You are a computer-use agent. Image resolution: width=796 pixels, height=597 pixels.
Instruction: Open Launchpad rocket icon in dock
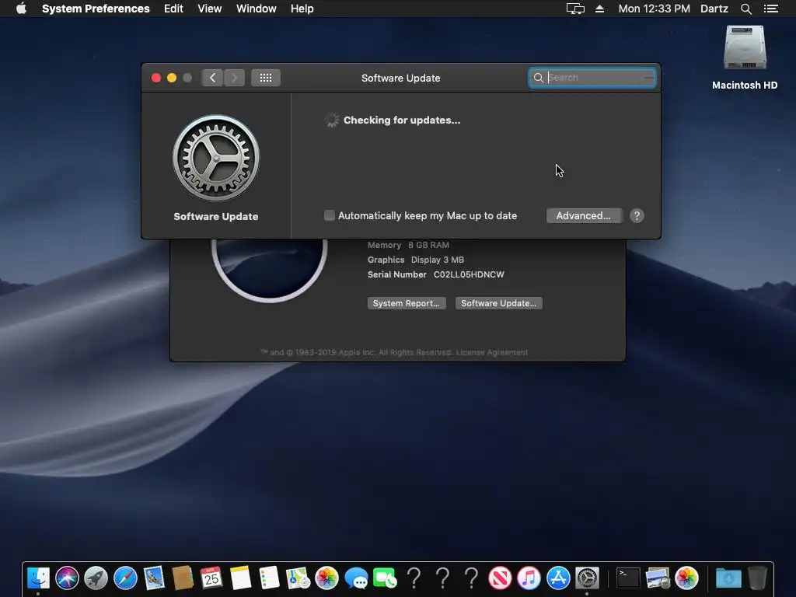96,578
